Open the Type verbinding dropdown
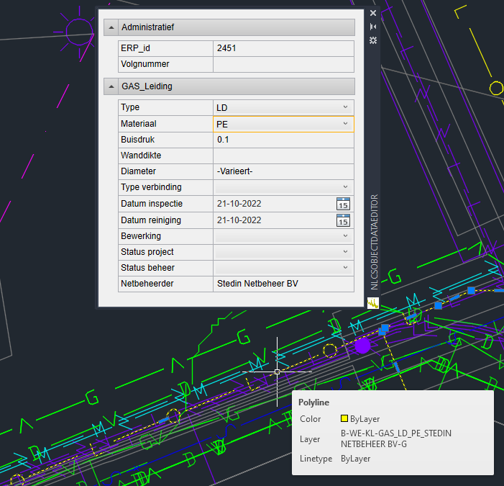504x486 pixels. pyautogui.click(x=346, y=187)
